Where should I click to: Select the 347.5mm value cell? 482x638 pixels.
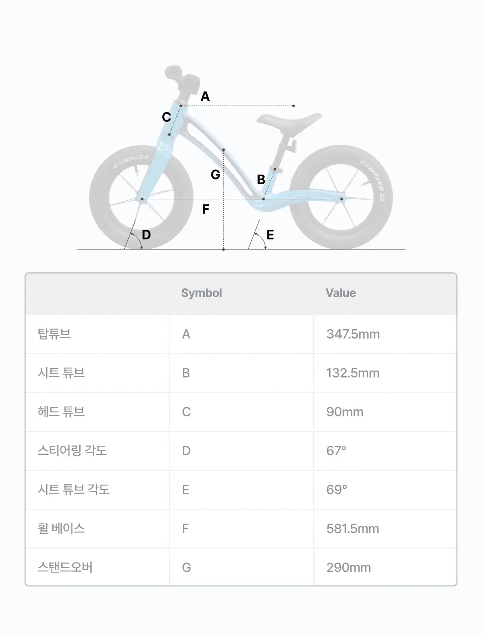(353, 334)
